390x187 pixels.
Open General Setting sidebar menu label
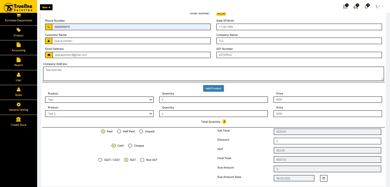pos(19,110)
